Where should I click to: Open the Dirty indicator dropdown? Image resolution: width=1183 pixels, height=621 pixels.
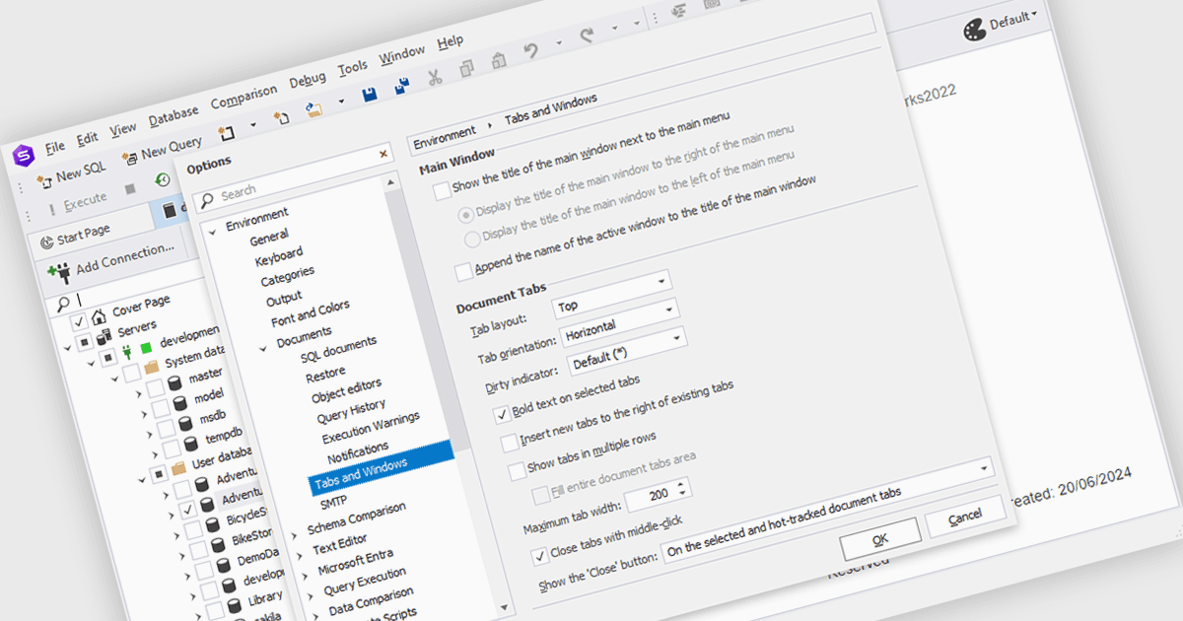(627, 350)
